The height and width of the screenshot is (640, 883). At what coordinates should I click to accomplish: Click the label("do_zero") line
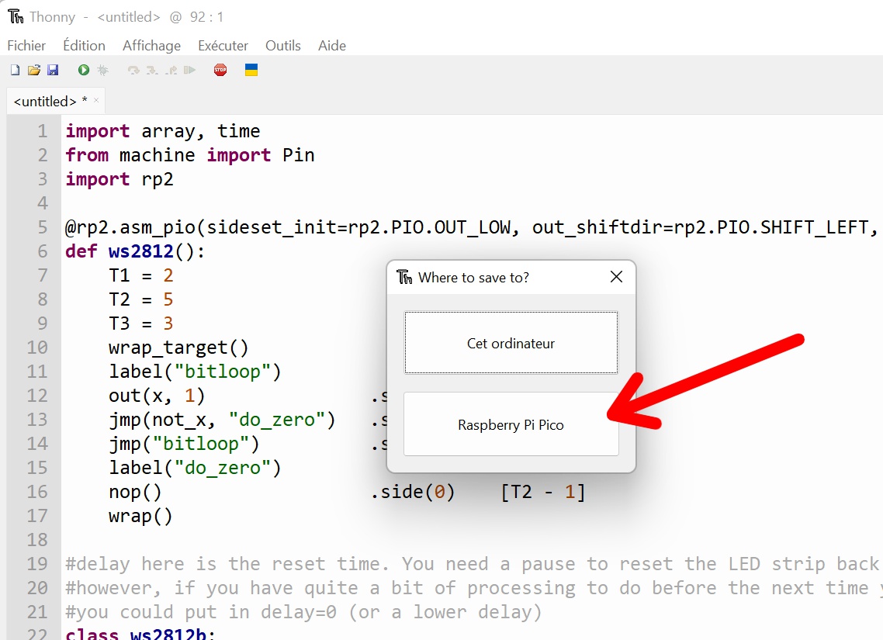tap(195, 469)
